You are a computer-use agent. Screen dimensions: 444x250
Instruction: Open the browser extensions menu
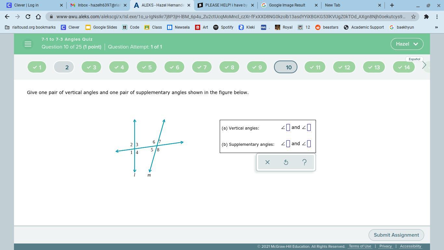[426, 17]
